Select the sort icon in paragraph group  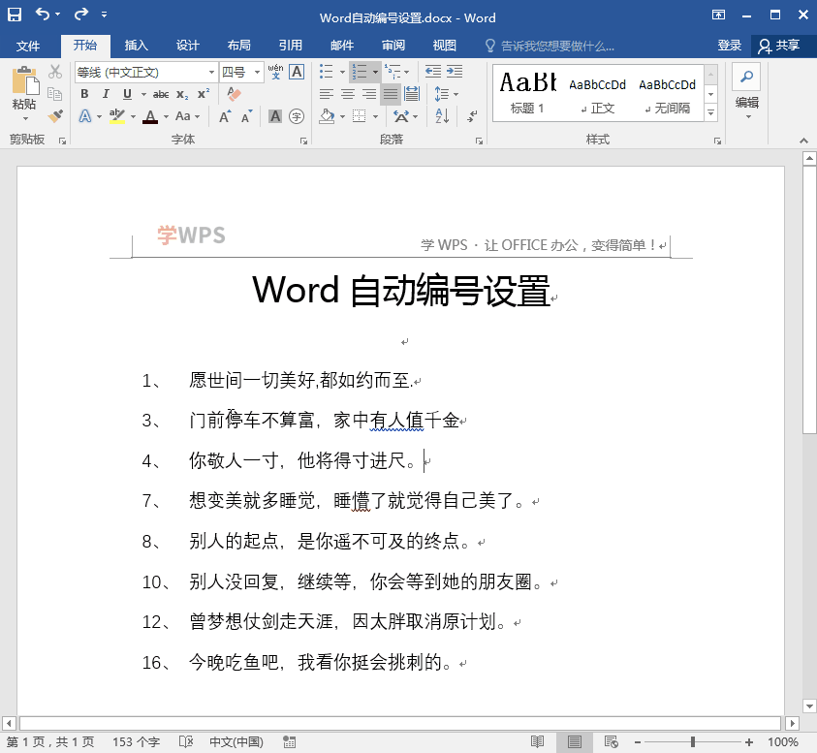[x=441, y=116]
